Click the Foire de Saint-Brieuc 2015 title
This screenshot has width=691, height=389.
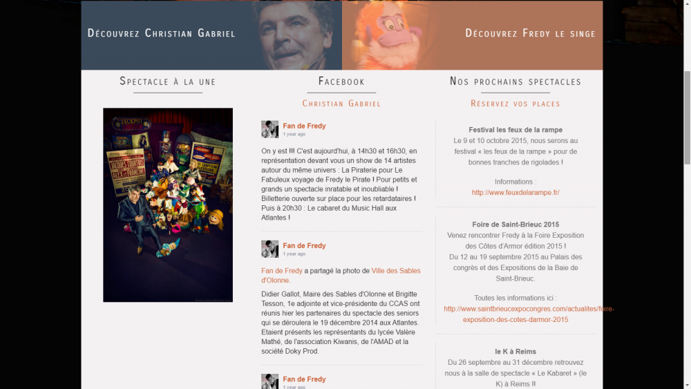[515, 225]
